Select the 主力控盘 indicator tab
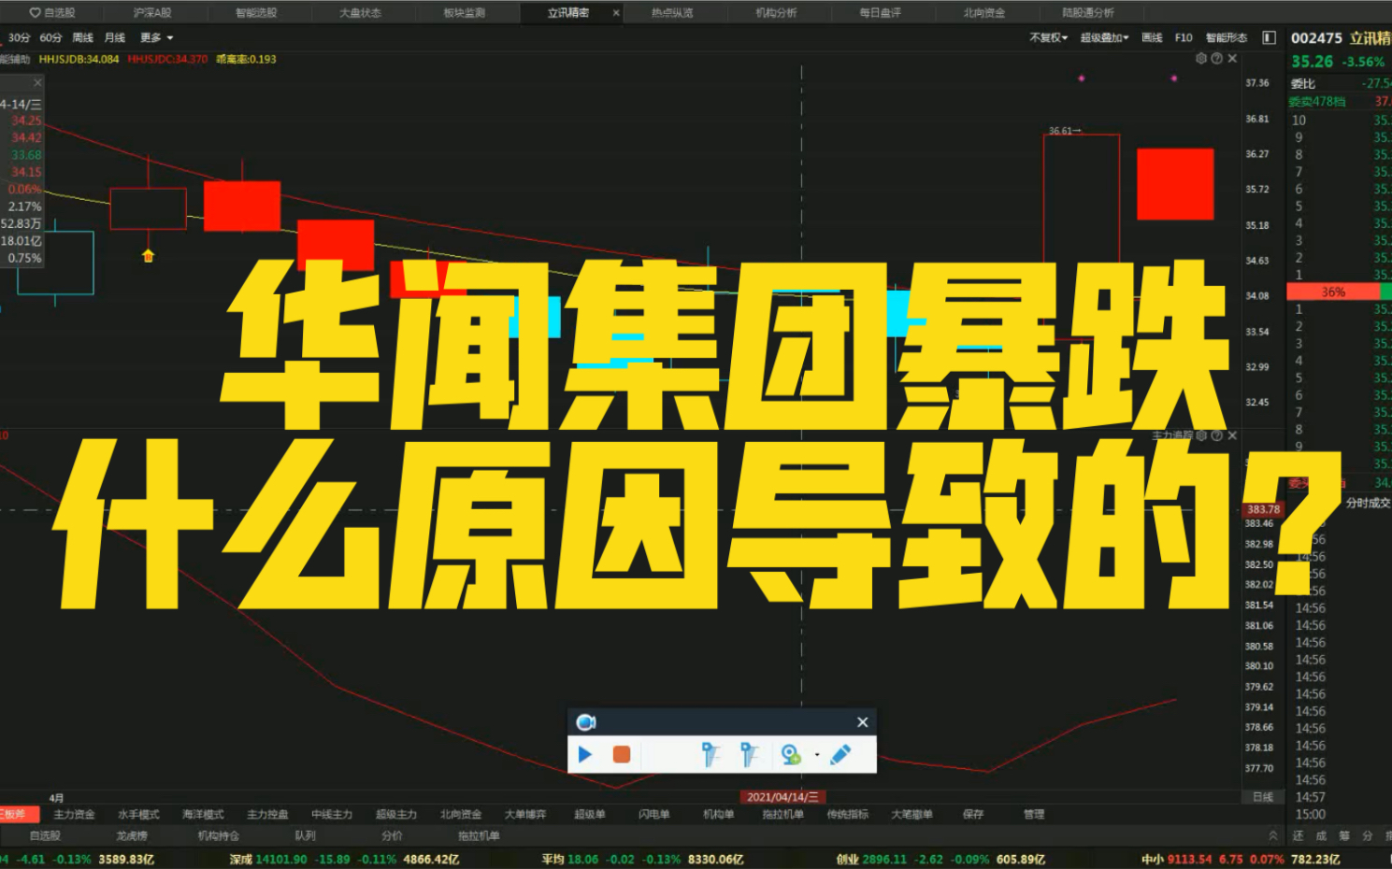Screen dimensions: 1392x869 tap(267, 814)
